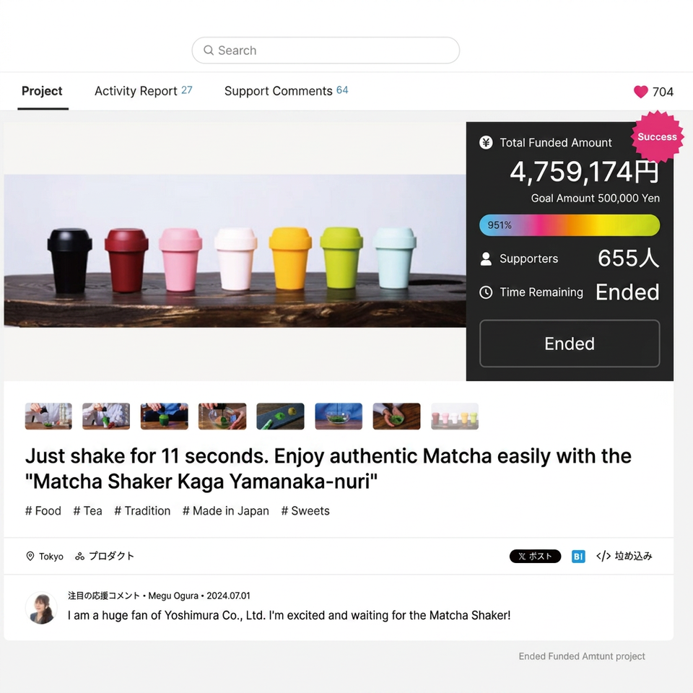Open the # Tea tag
The width and height of the screenshot is (693, 693).
coord(87,511)
